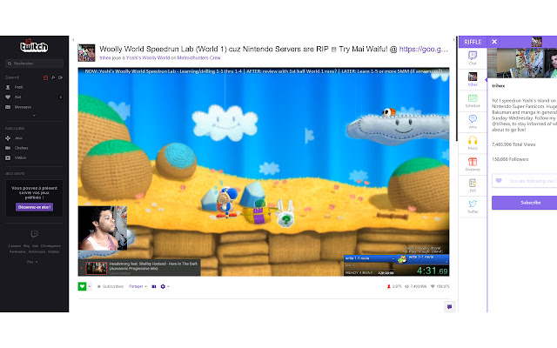Viewport: 557px width, 348px height.
Task: Collapse the left sidebar arrow
Action: pos(73,40)
